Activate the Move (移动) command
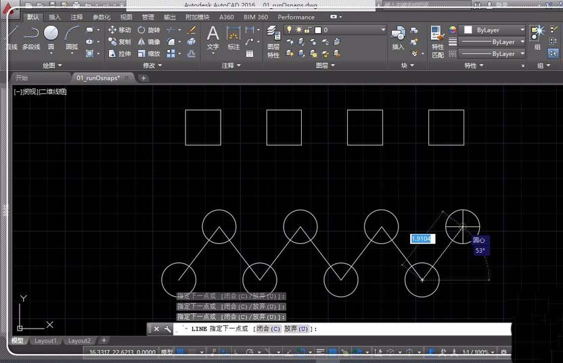The height and width of the screenshot is (363, 563). pyautogui.click(x=120, y=30)
